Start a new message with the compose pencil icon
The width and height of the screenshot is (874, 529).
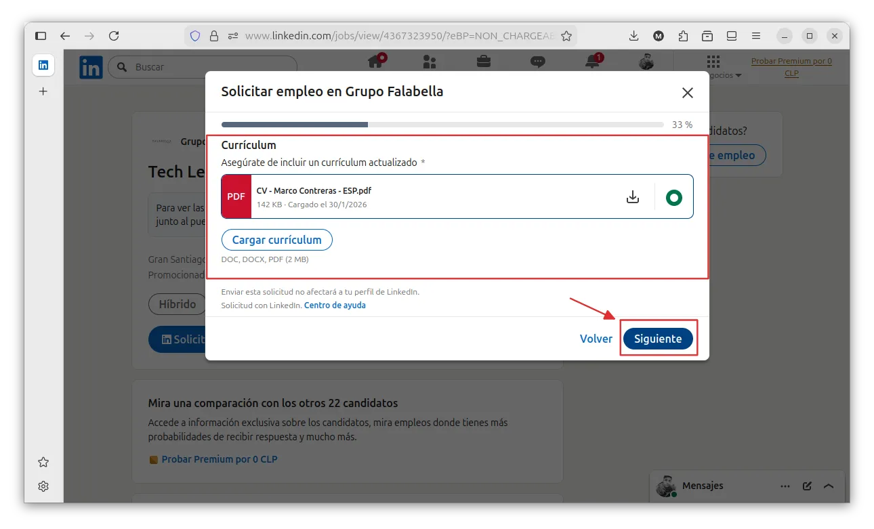tap(807, 486)
